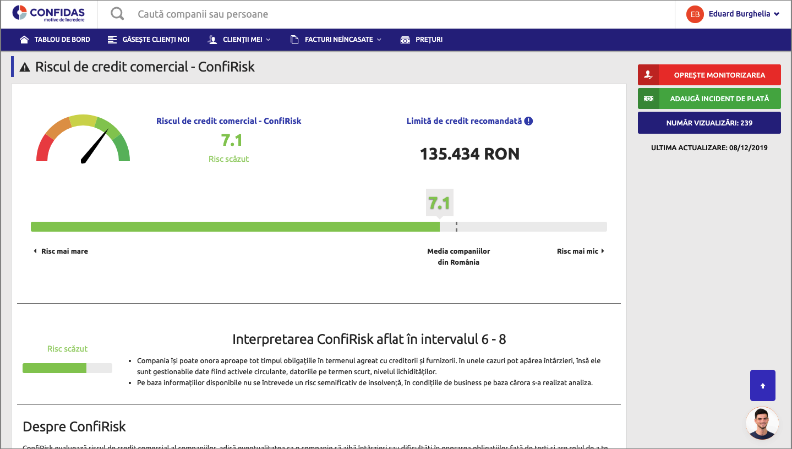
Task: Click the person icon beside Clienții mei
Action: tap(212, 40)
